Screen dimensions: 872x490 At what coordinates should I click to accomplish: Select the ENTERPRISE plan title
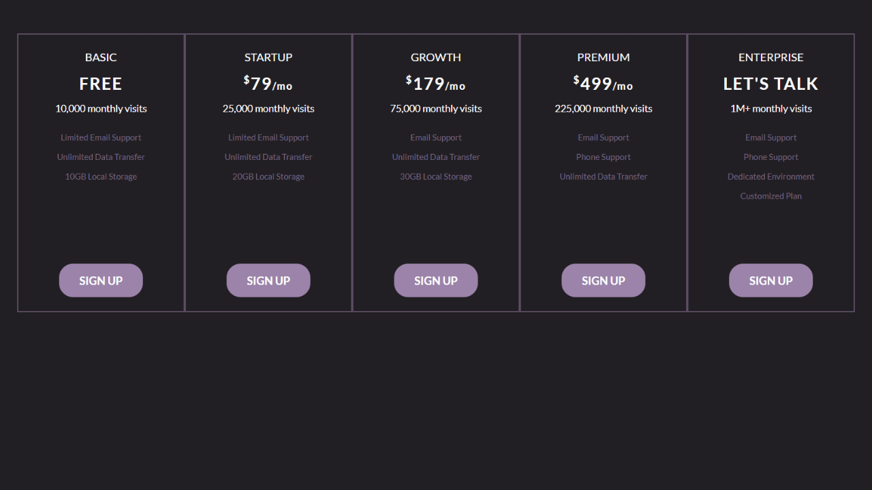point(770,57)
